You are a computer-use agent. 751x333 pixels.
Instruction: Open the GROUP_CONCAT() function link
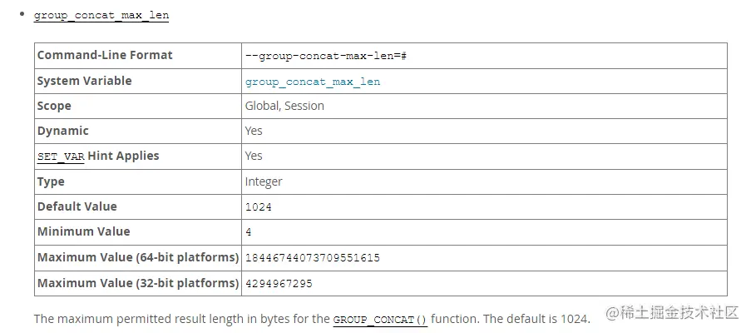380,320
